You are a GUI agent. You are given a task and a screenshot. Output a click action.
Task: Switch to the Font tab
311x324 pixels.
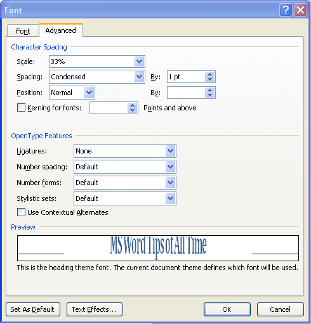(23, 31)
